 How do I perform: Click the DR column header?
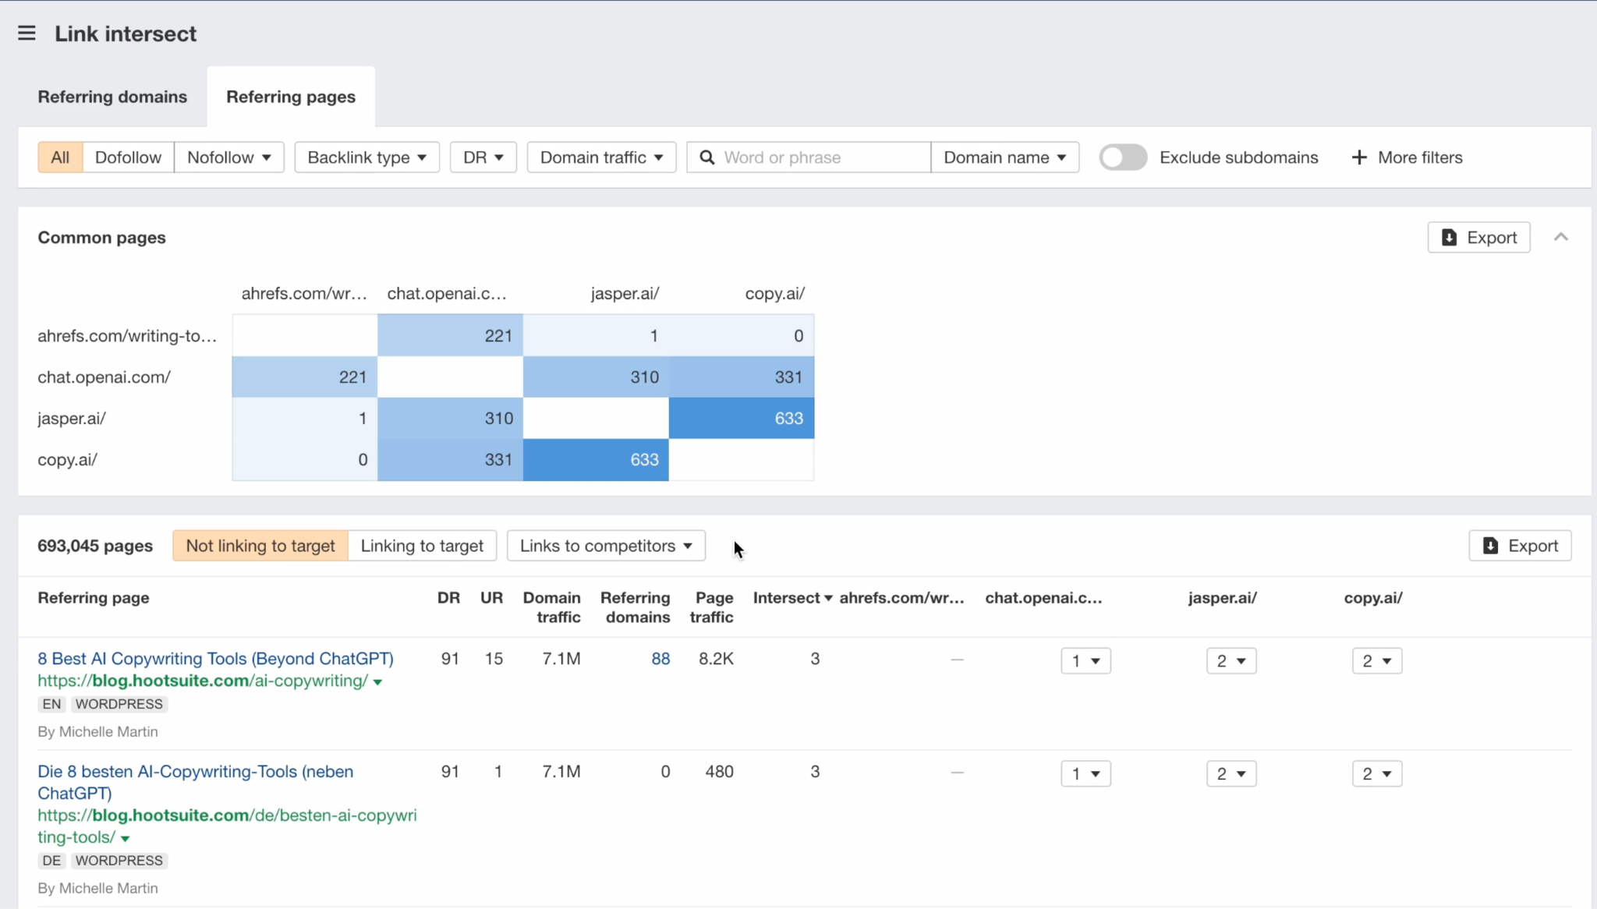click(448, 598)
